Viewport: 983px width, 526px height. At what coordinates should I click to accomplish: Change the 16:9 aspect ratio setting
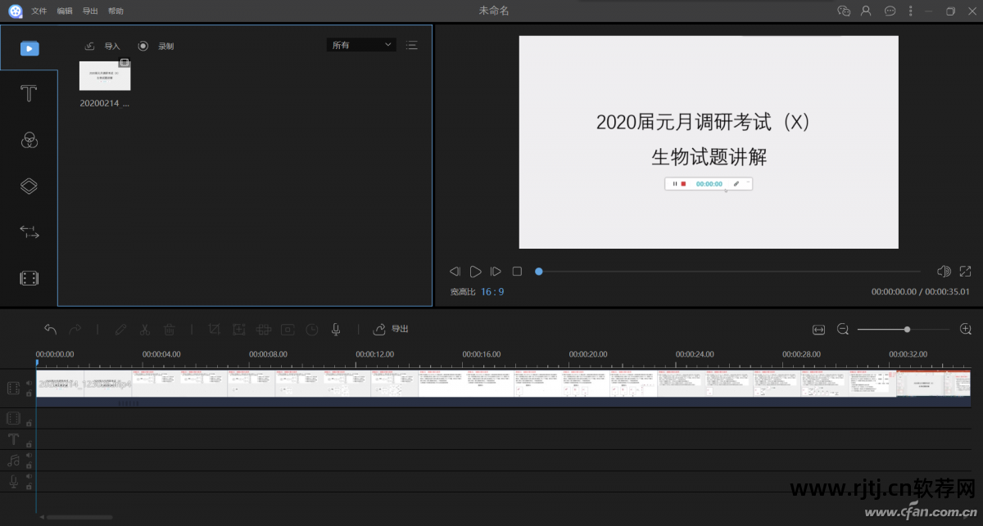pyautogui.click(x=492, y=291)
